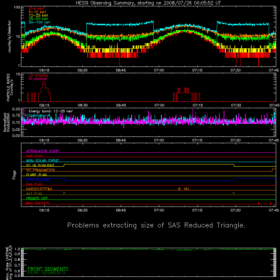The height and width of the screenshot is (280, 280).
Task: Select the orange 6-12 keV legend label
Action: pyautogui.click(x=37, y=12)
